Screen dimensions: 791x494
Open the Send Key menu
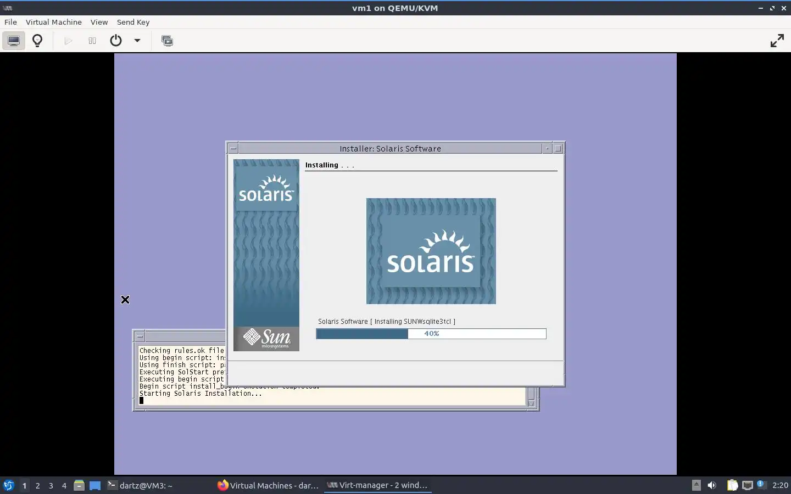[133, 22]
